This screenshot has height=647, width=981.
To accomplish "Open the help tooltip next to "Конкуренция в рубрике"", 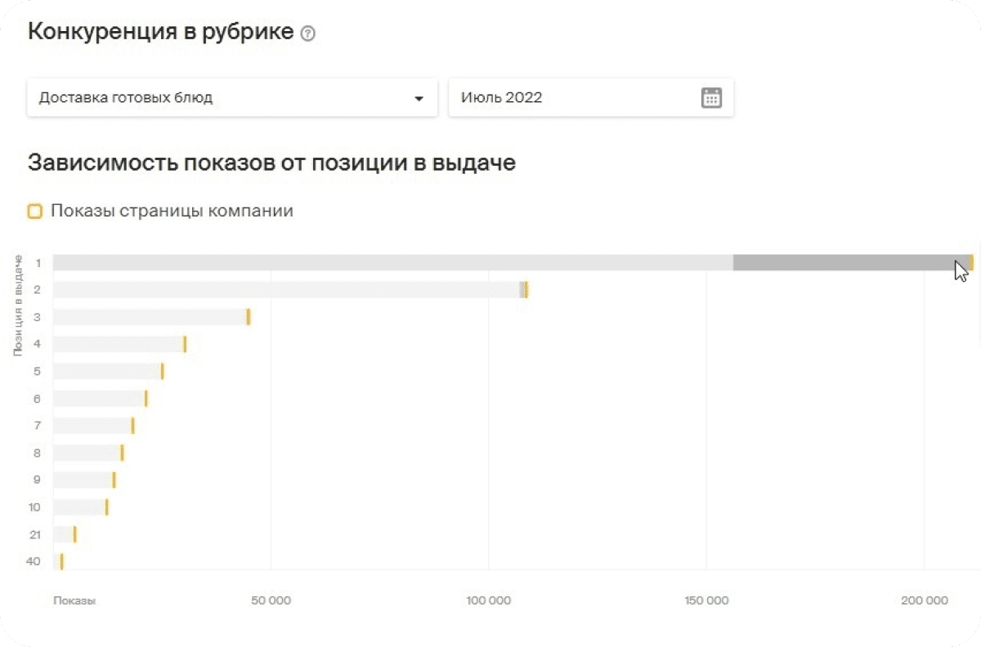I will pos(307,33).
